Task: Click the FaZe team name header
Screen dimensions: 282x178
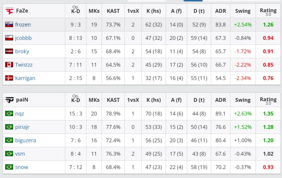Action: point(22,11)
